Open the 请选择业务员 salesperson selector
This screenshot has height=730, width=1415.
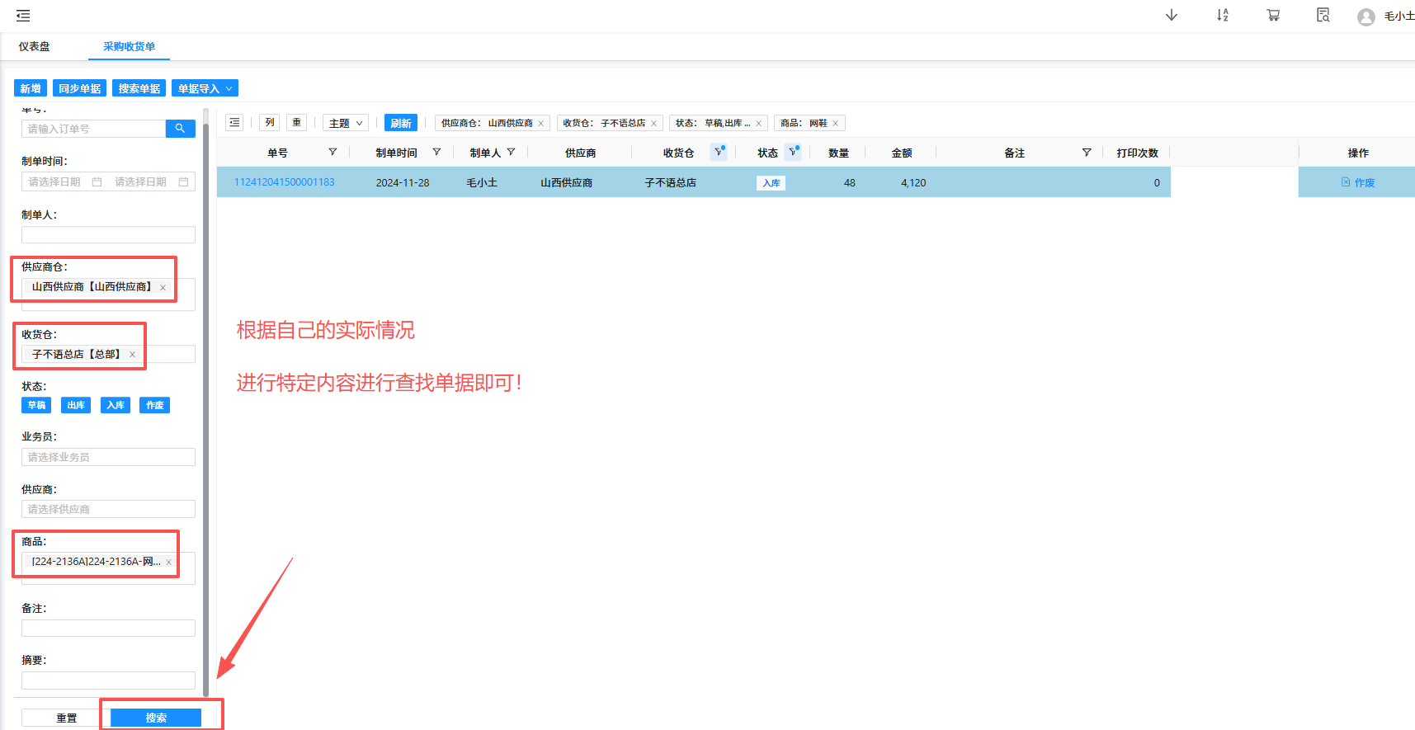point(108,457)
